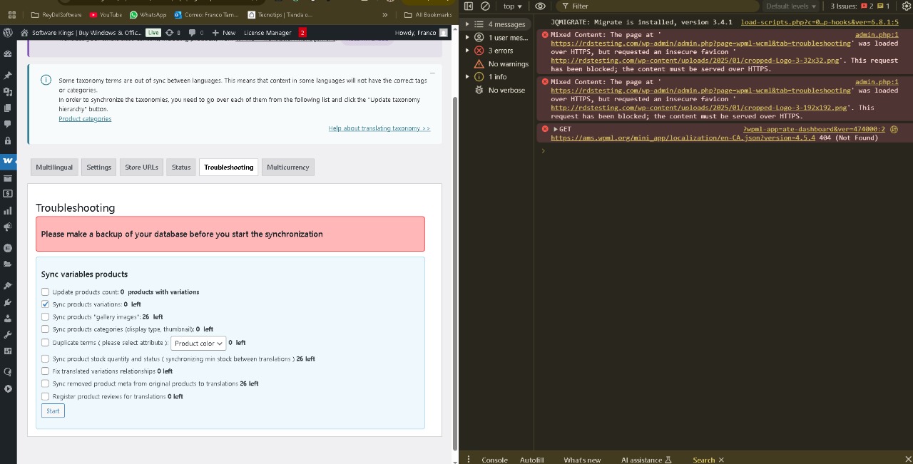Open the Product color attribute dropdown

(198, 343)
